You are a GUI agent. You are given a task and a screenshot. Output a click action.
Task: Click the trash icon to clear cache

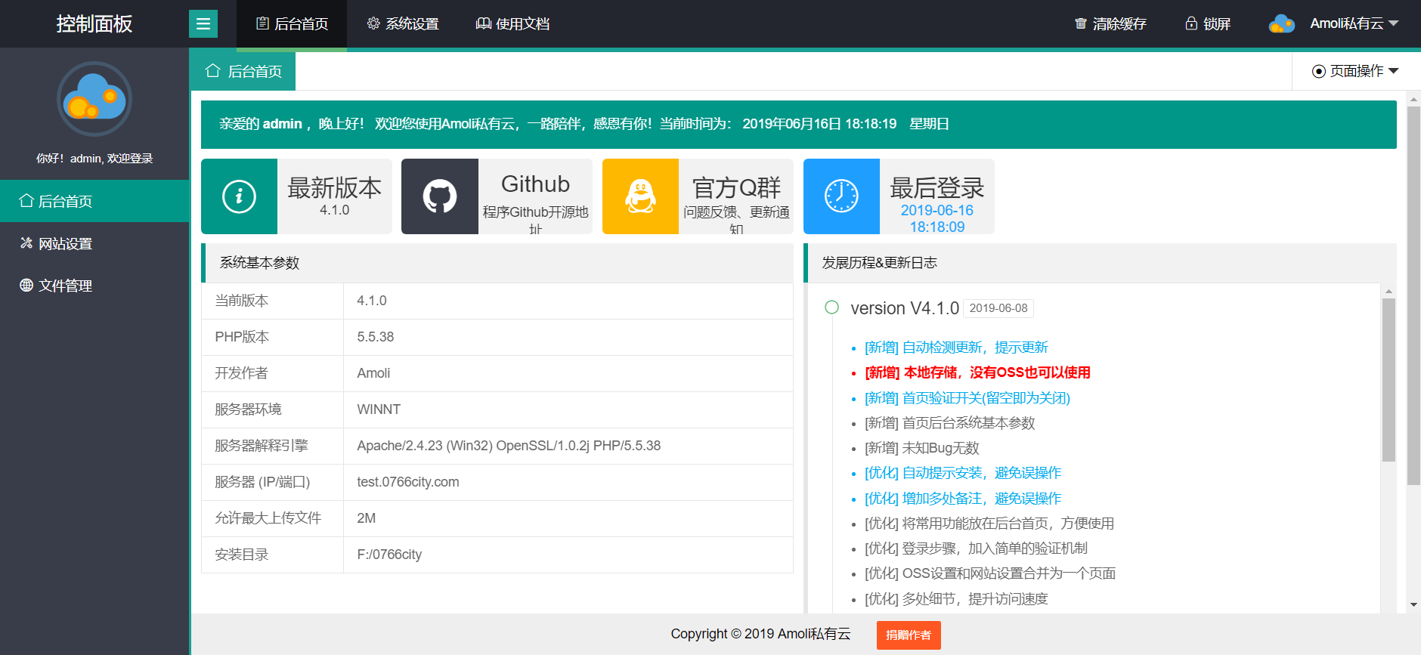[1081, 24]
